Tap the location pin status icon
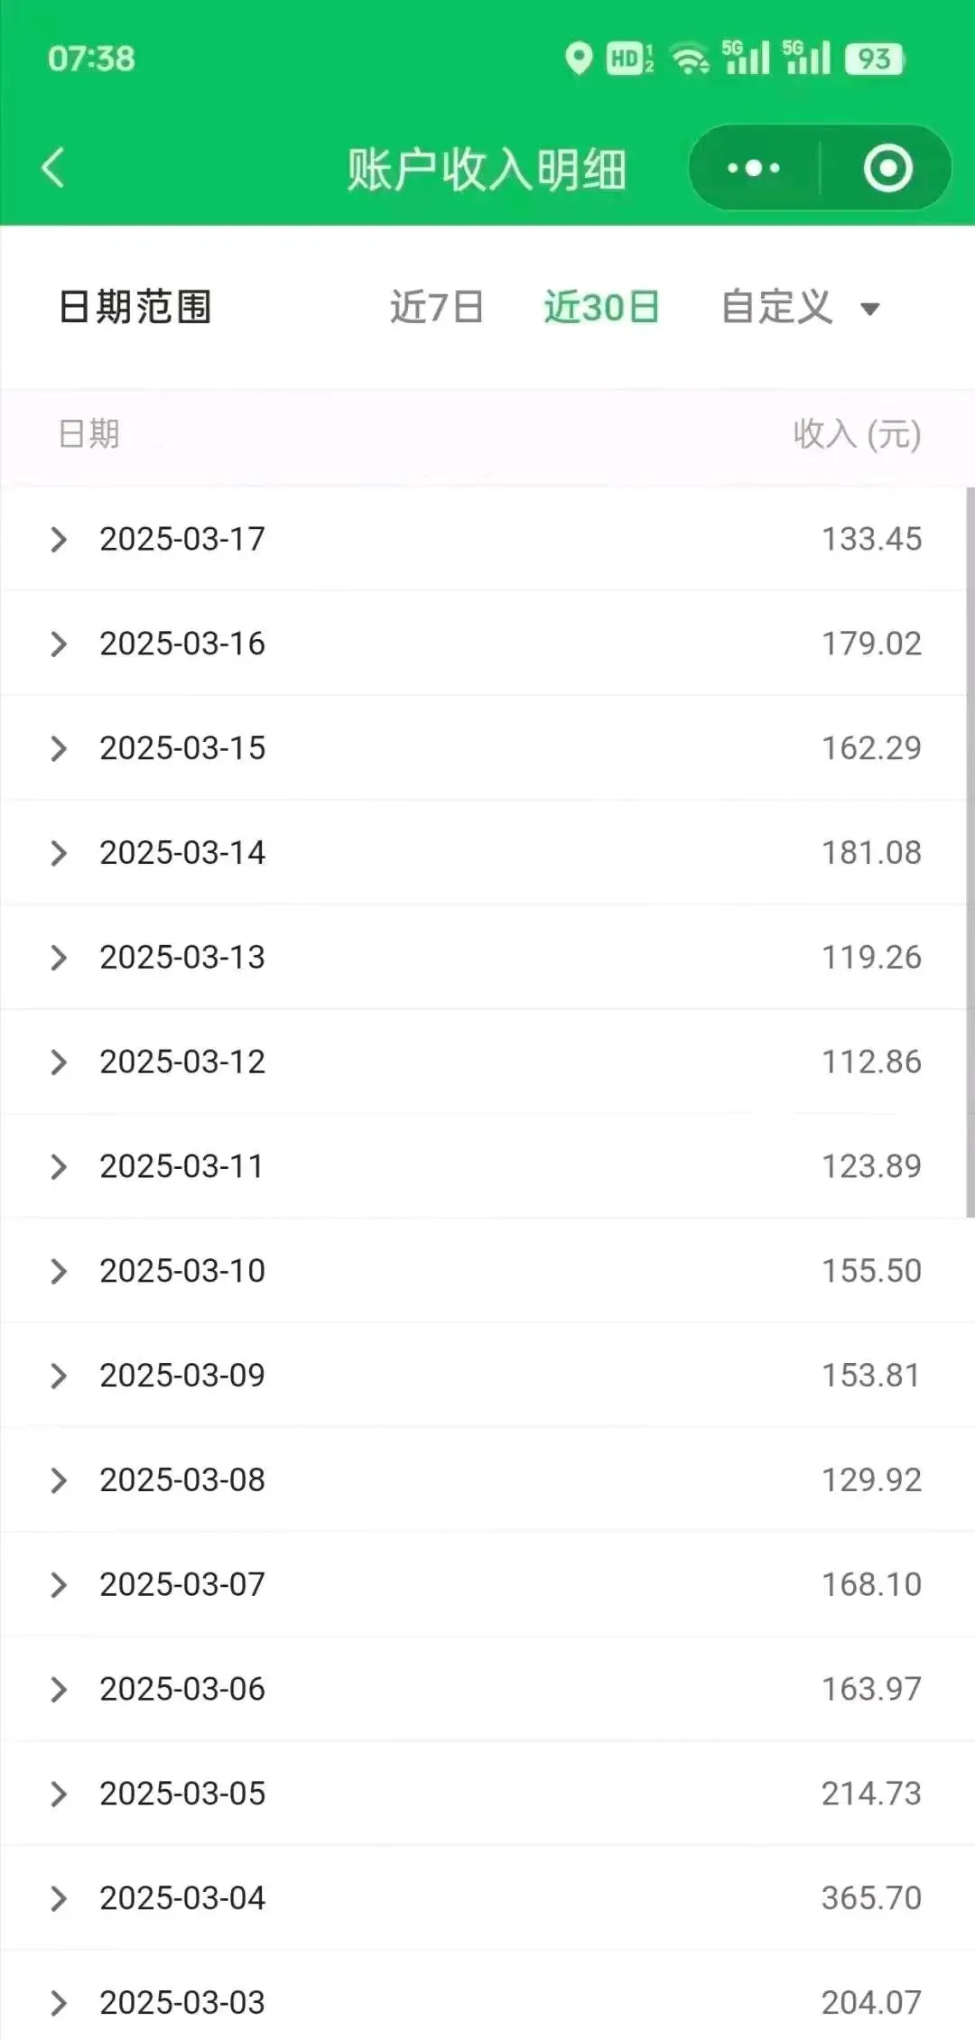 579,59
